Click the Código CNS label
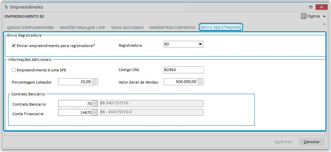331x152 pixels. 129,70
